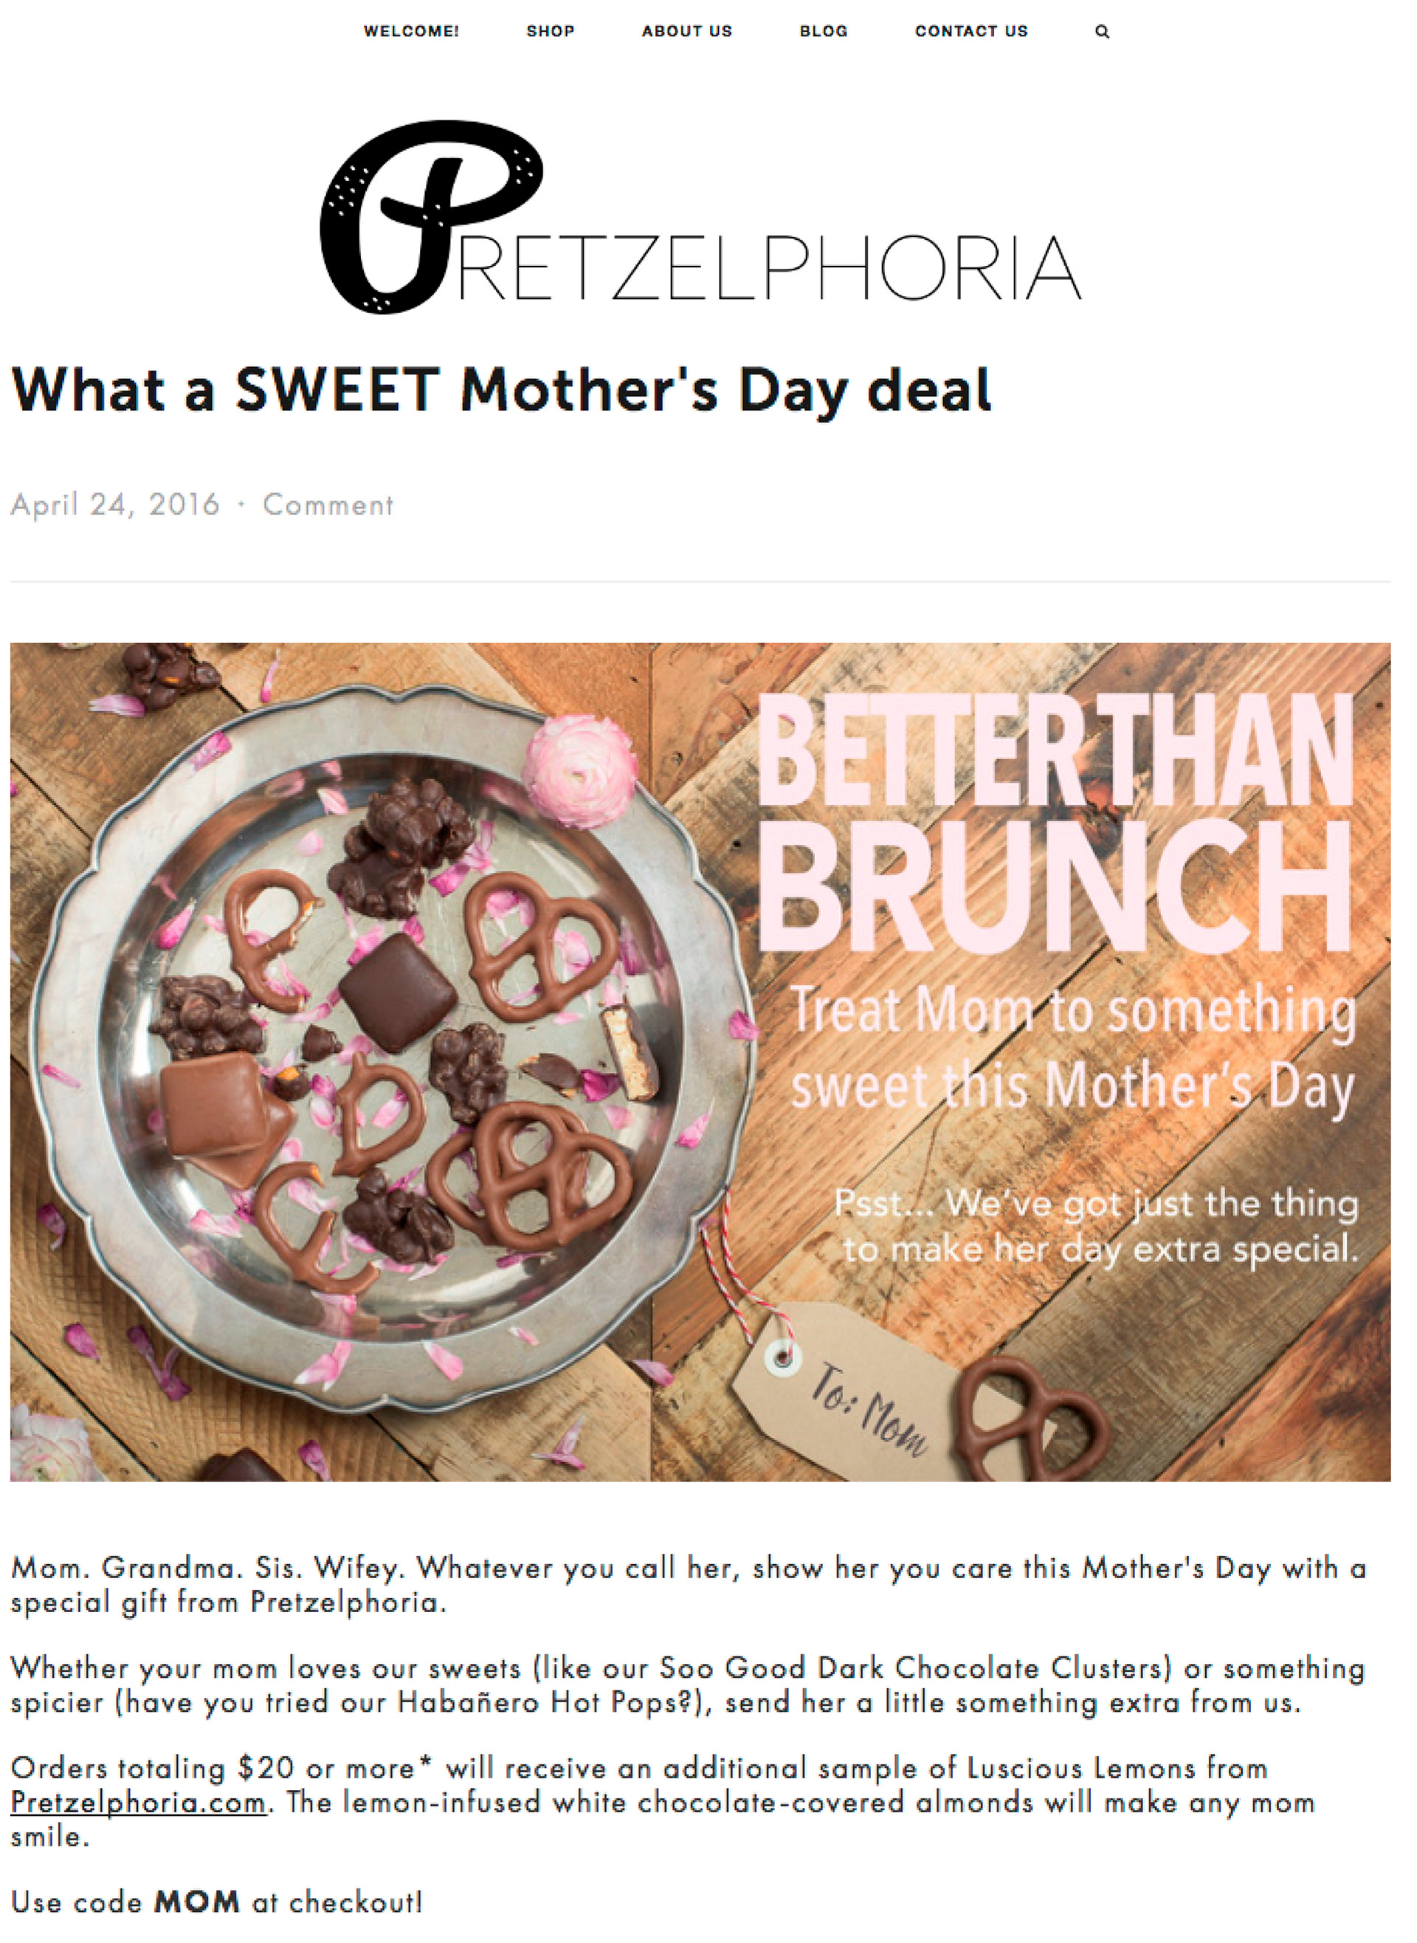Click the square chocolate in the plate's center

[x=397, y=993]
